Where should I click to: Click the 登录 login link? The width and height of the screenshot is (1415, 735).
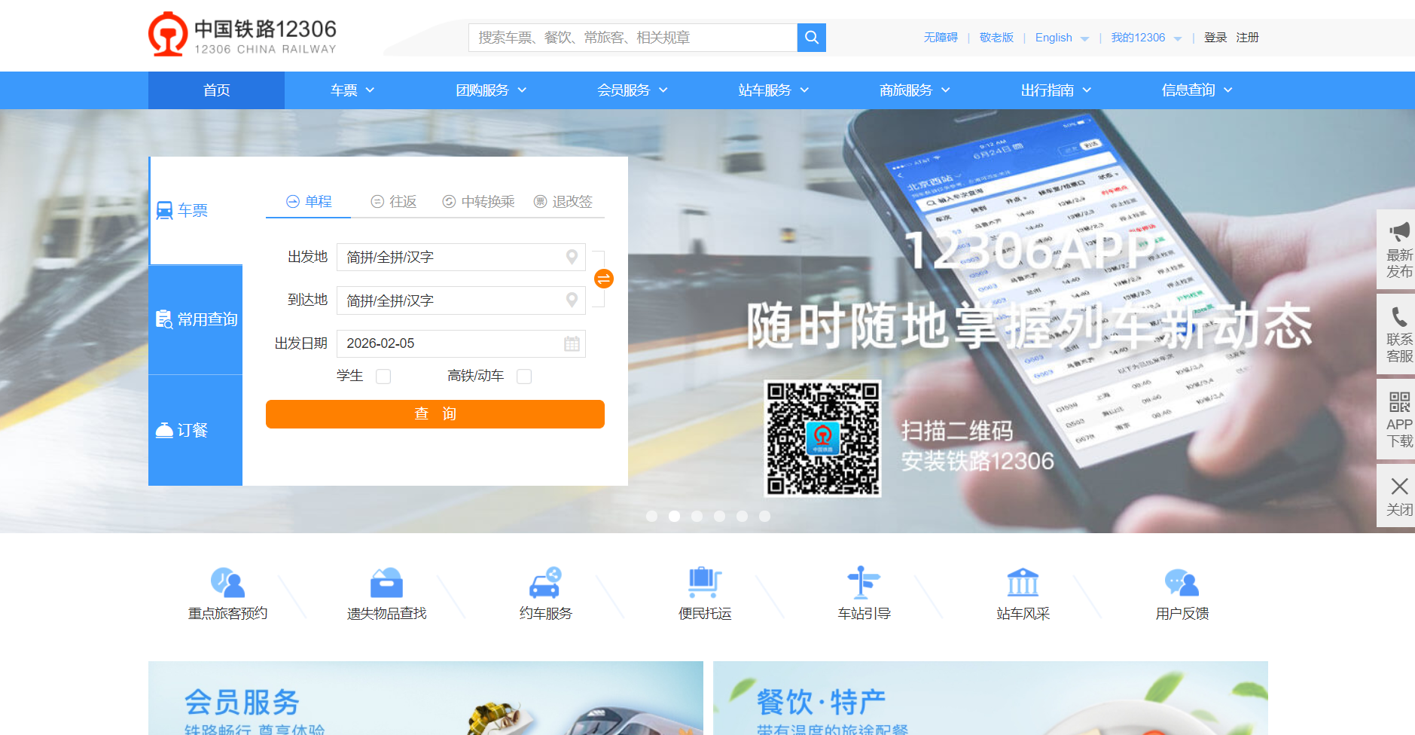click(x=1215, y=38)
